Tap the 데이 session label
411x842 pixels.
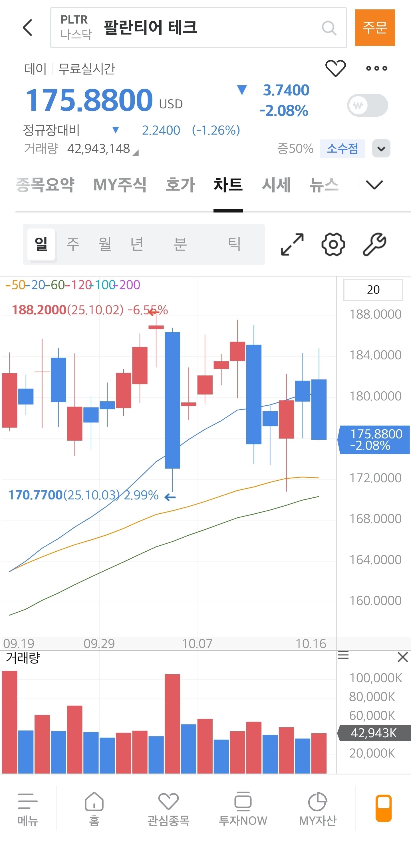[x=35, y=69]
